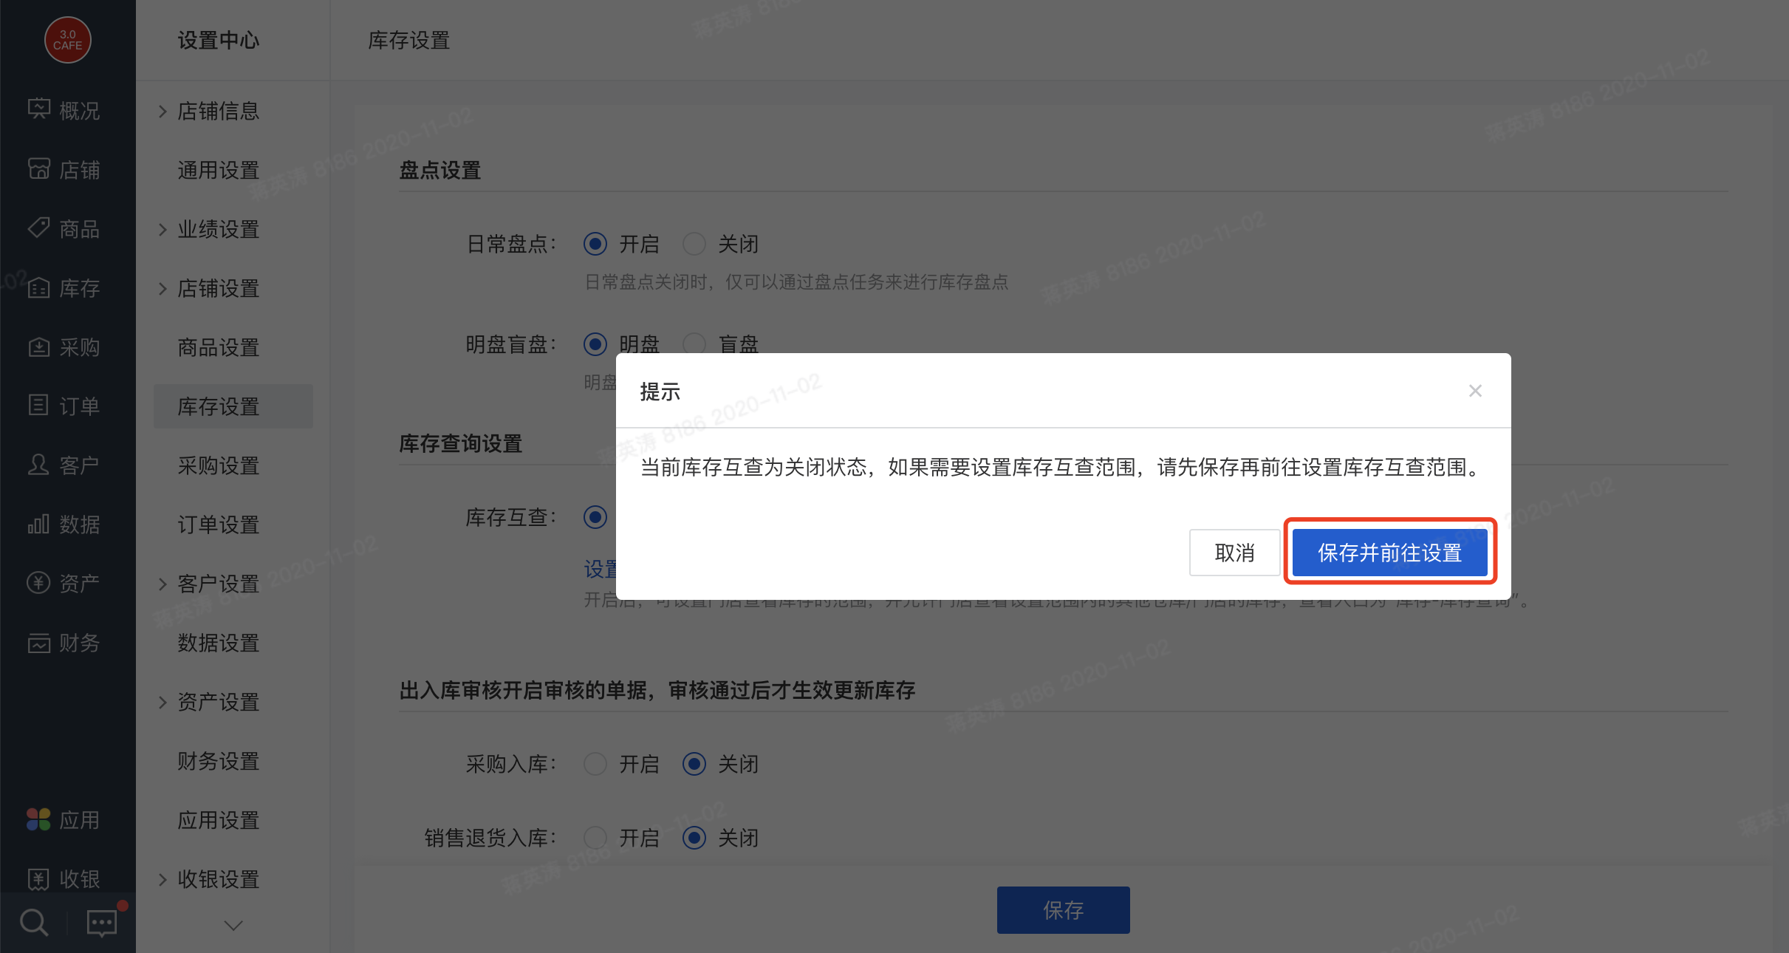Expand the 业绩设置 performance settings section

tap(218, 229)
